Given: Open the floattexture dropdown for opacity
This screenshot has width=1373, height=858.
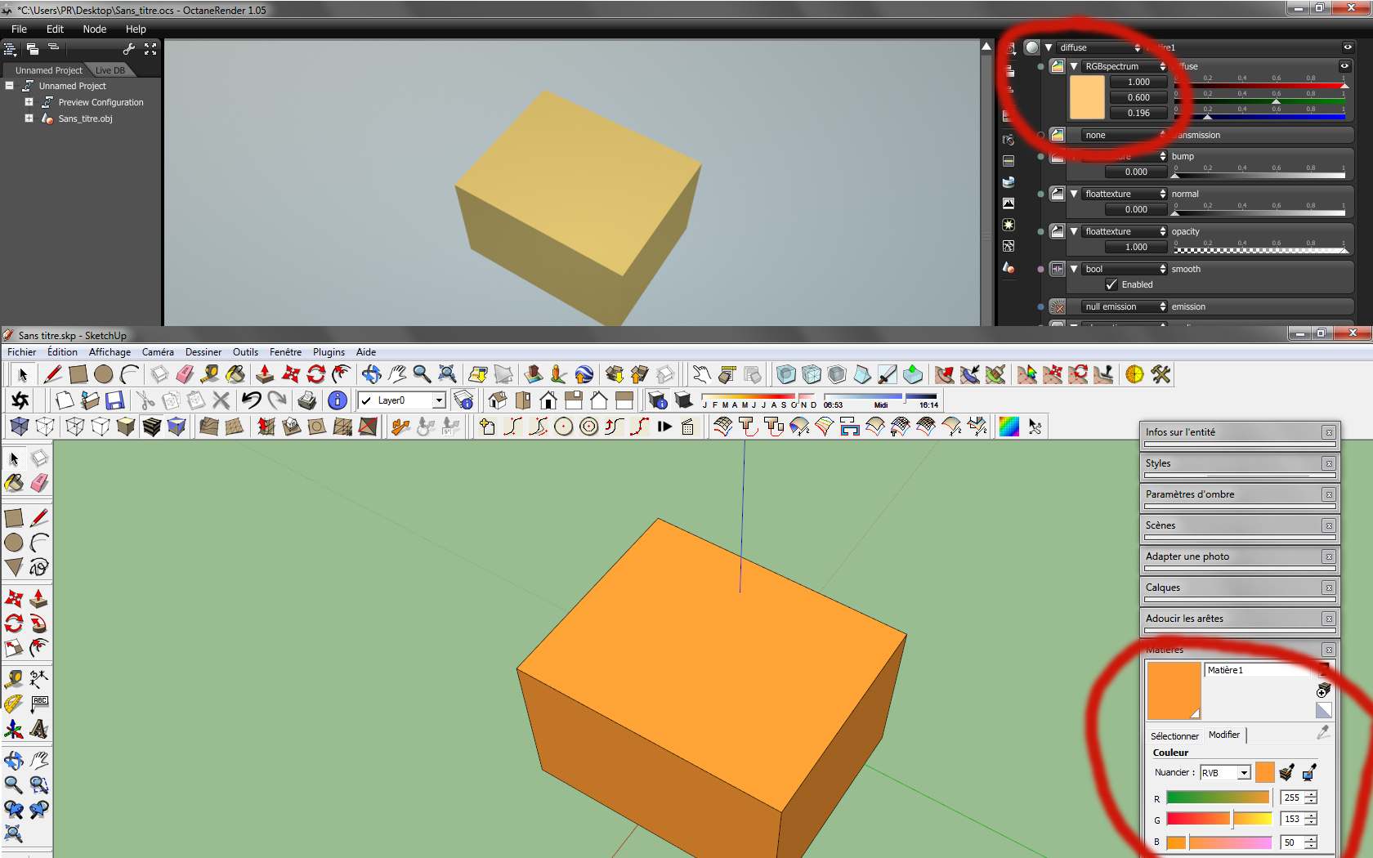Looking at the screenshot, I should pyautogui.click(x=1125, y=231).
